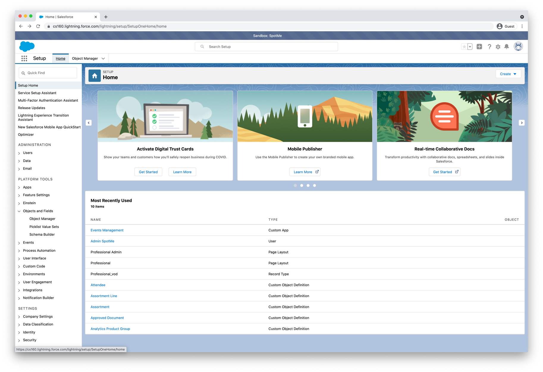Click the site lock icon in address bar
The height and width of the screenshot is (372, 543).
point(49,26)
